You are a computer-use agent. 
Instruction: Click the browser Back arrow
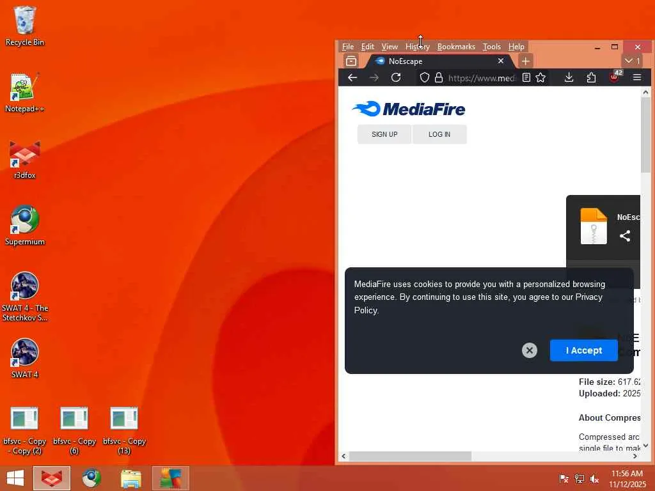pos(352,77)
